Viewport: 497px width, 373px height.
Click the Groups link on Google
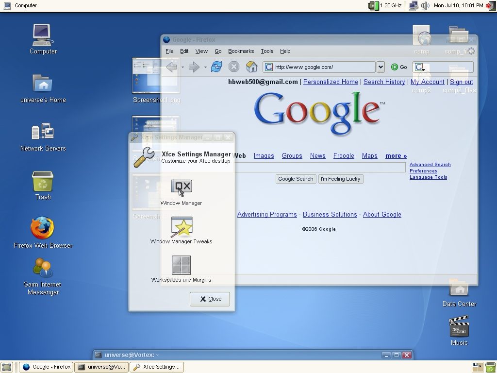point(292,156)
